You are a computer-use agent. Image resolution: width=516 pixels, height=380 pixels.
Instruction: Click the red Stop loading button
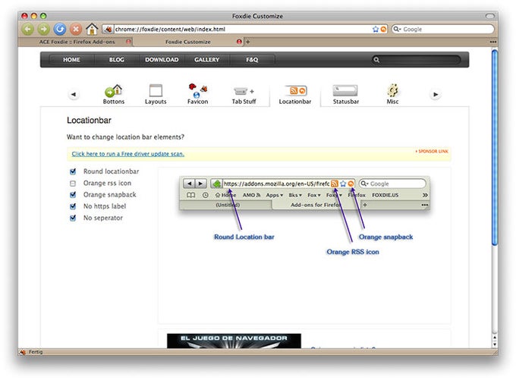click(x=76, y=30)
